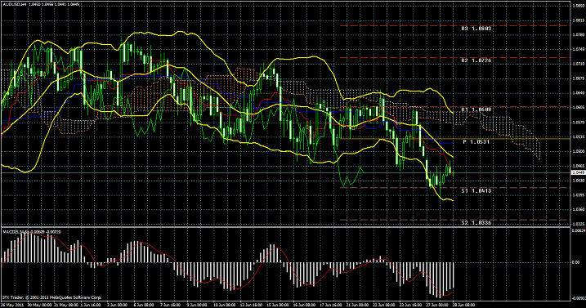Viewport: 586px width, 308px height.
Task: Click the R2 1.0726 resistance label
Action: coord(476,60)
